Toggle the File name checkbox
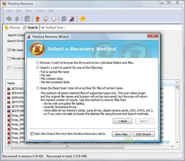Screen dimensions: 185x161 (x=9, y=50)
